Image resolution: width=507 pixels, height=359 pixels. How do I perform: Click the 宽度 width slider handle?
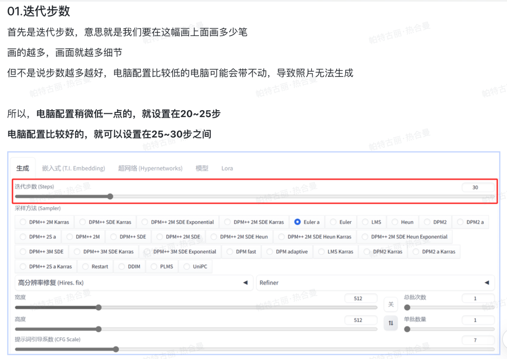tap(99, 307)
